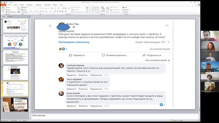Click zoom out minus button in status bar

[184, 120]
